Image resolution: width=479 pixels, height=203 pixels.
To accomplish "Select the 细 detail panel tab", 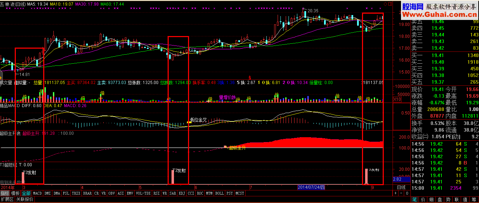I will point(432,199).
